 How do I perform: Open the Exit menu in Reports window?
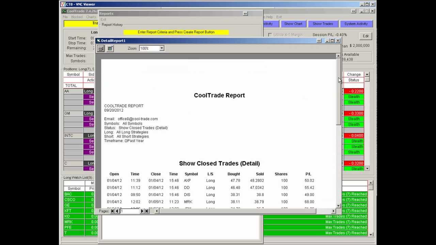pos(103,19)
